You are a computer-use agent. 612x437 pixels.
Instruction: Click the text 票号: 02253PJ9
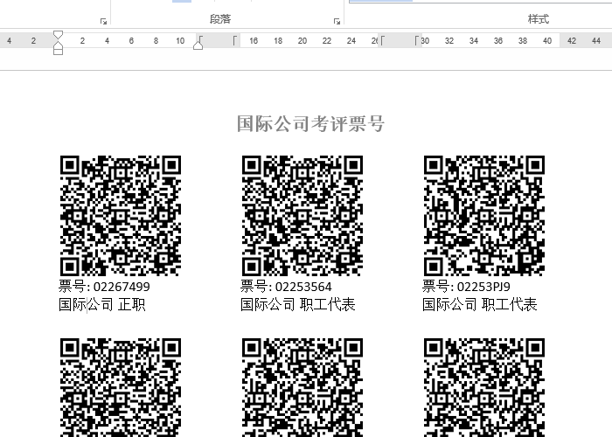point(466,287)
